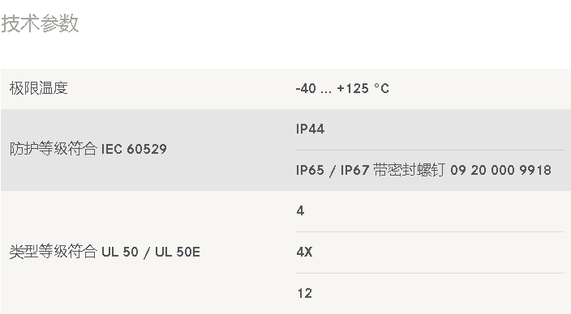This screenshot has height=314, width=571.
Task: Click the °C unit symbol
Action: pos(382,89)
